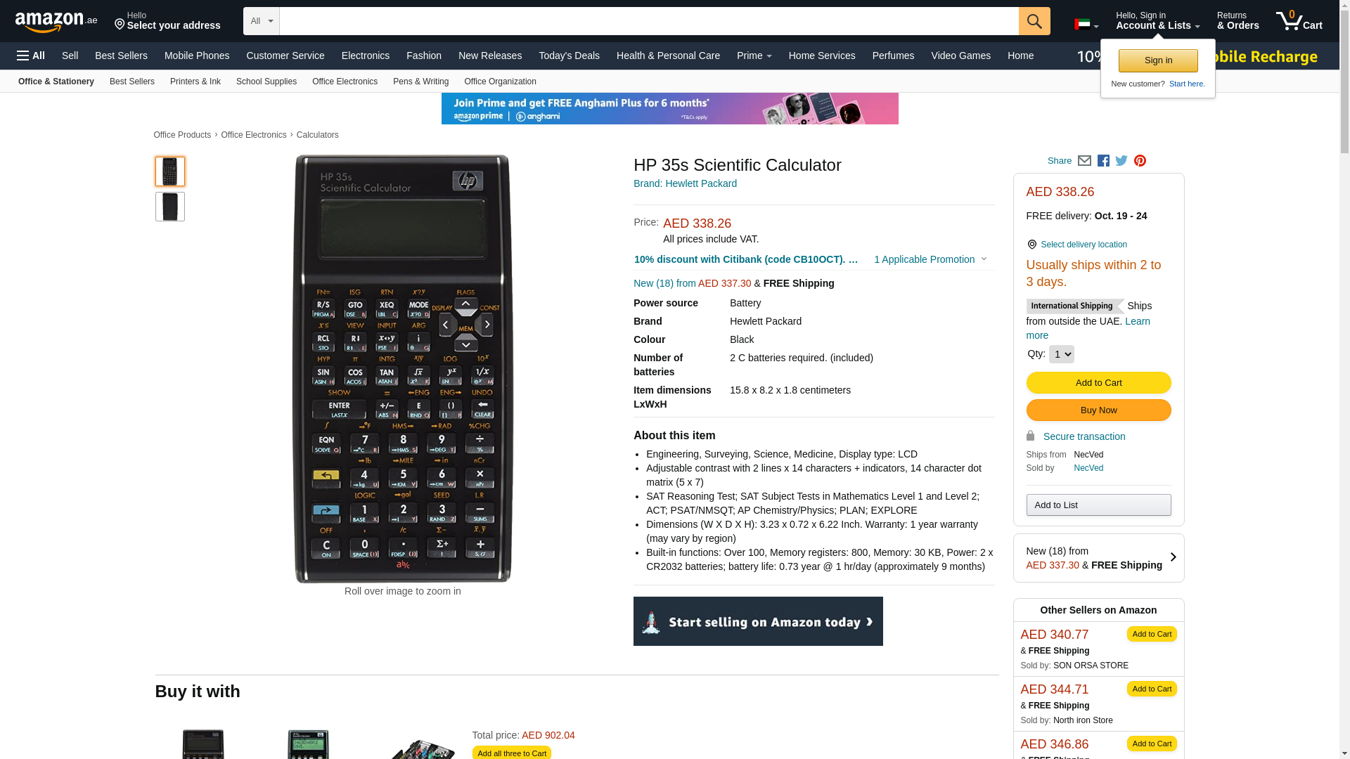Open the All hamburger menu
Screen dimensions: 1350x759
click(31, 56)
